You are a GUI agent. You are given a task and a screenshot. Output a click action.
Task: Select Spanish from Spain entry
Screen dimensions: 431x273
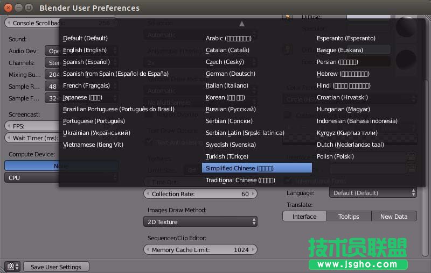[116, 74]
